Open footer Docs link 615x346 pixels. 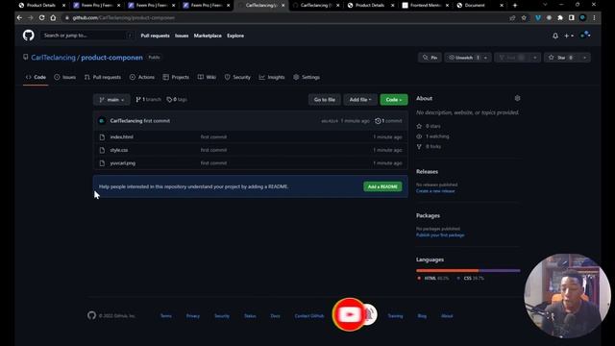click(x=276, y=316)
